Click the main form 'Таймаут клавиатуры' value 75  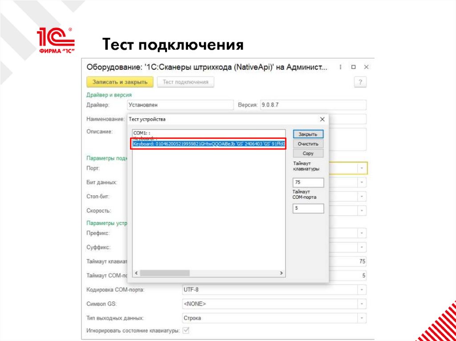[362, 261]
